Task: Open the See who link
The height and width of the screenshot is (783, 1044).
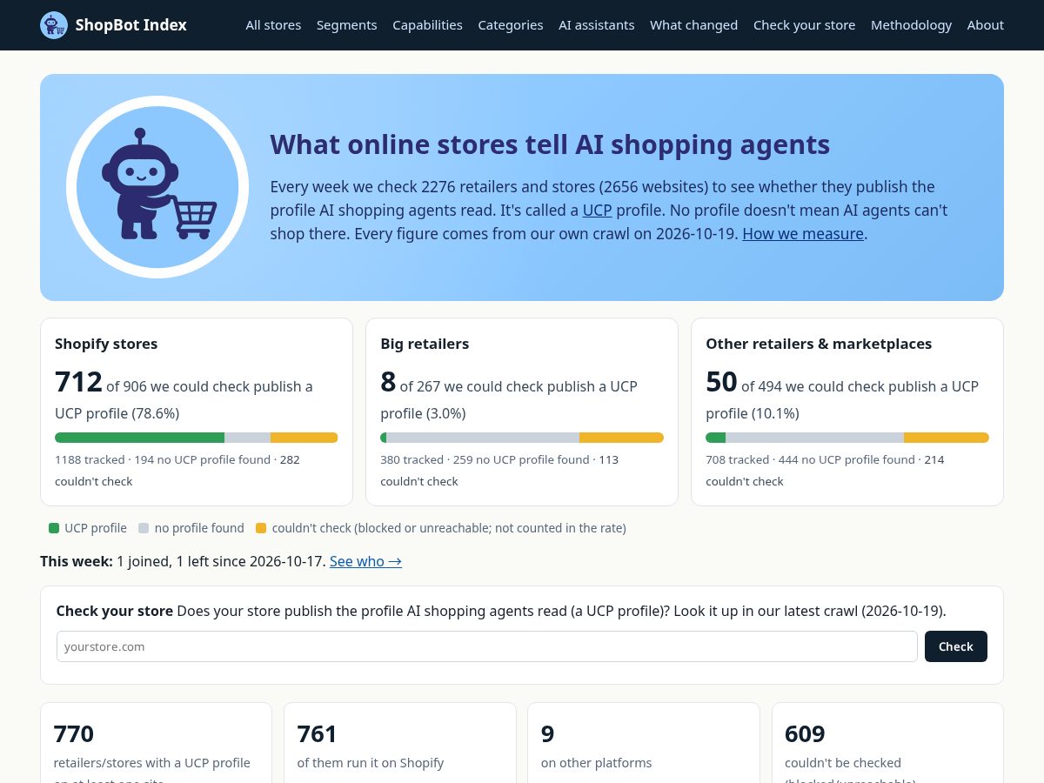Action: 365,561
